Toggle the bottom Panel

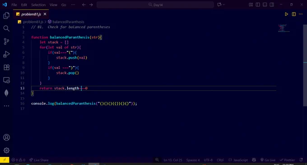(265, 4)
